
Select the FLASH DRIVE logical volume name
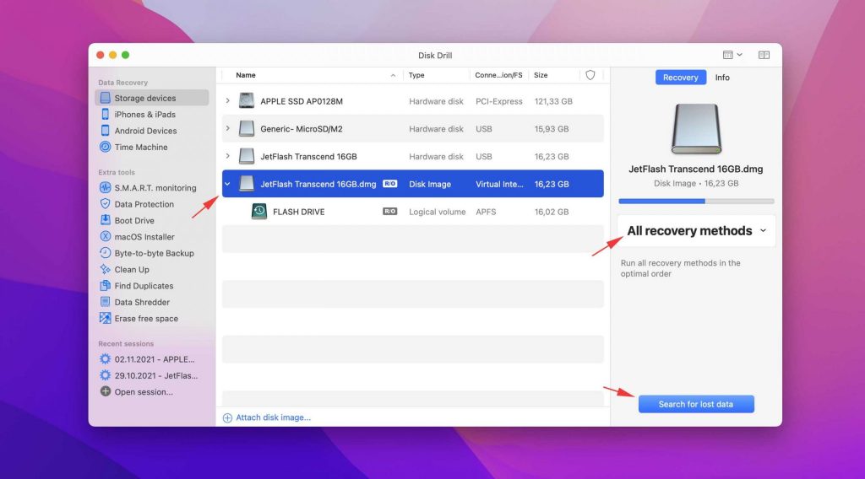click(x=298, y=212)
